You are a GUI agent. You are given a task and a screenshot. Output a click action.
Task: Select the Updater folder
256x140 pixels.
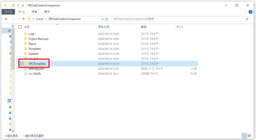point(33,54)
